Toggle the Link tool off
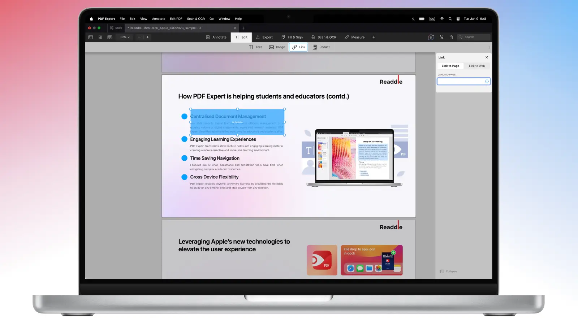The height and width of the screenshot is (325, 578). [298, 47]
